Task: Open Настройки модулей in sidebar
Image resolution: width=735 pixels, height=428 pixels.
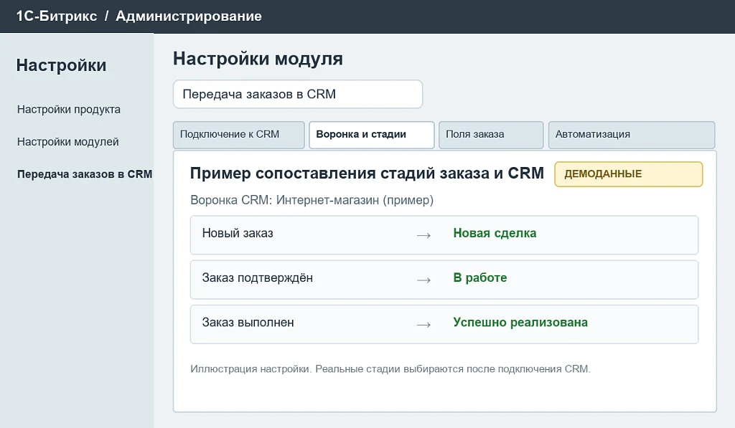Action: tap(68, 142)
